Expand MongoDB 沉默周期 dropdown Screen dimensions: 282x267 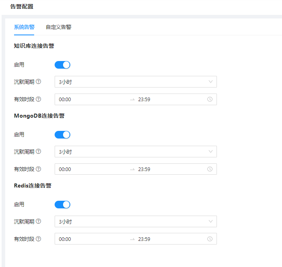[x=135, y=152]
